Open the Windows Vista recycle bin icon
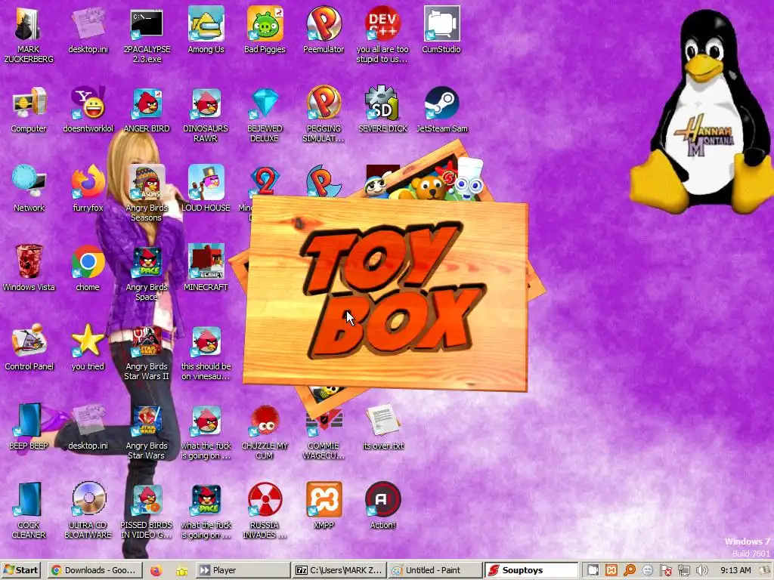 pyautogui.click(x=28, y=262)
